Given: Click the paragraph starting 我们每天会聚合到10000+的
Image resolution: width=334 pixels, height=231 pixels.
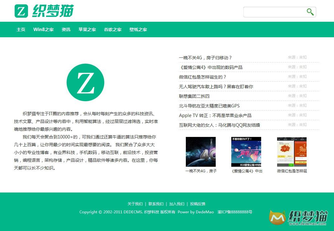Looking at the screenshot, I should [86, 152].
